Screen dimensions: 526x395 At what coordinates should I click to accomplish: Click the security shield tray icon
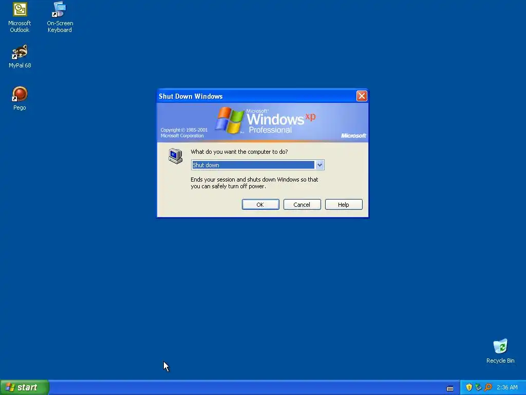coord(469,387)
